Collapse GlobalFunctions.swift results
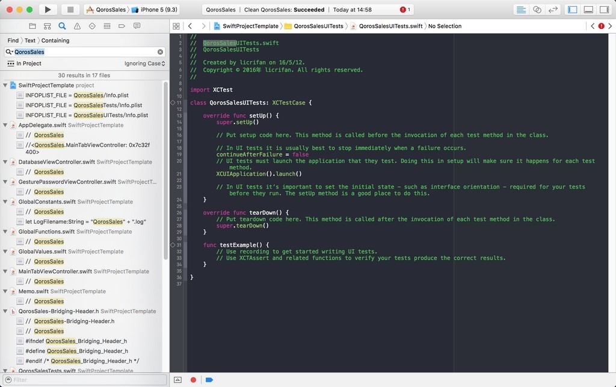The width and height of the screenshot is (616, 387). tap(5, 231)
